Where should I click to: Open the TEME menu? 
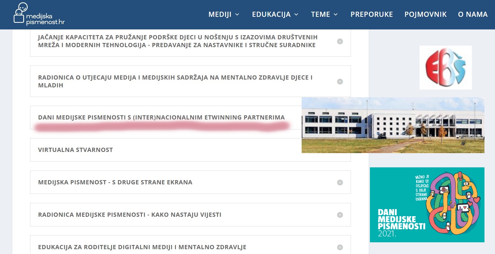pos(321,14)
